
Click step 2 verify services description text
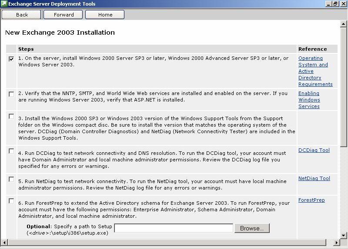click(x=153, y=96)
